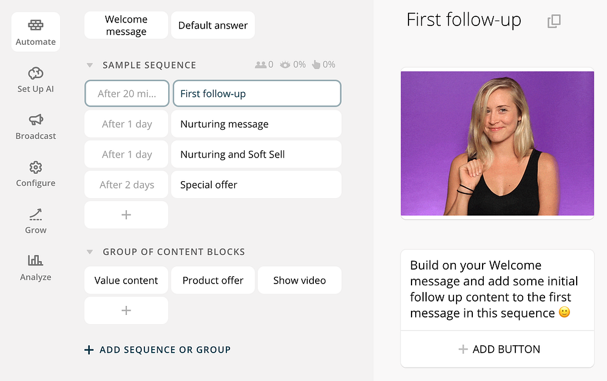607x381 pixels.
Task: Select the Welcome message block
Action: click(x=126, y=25)
